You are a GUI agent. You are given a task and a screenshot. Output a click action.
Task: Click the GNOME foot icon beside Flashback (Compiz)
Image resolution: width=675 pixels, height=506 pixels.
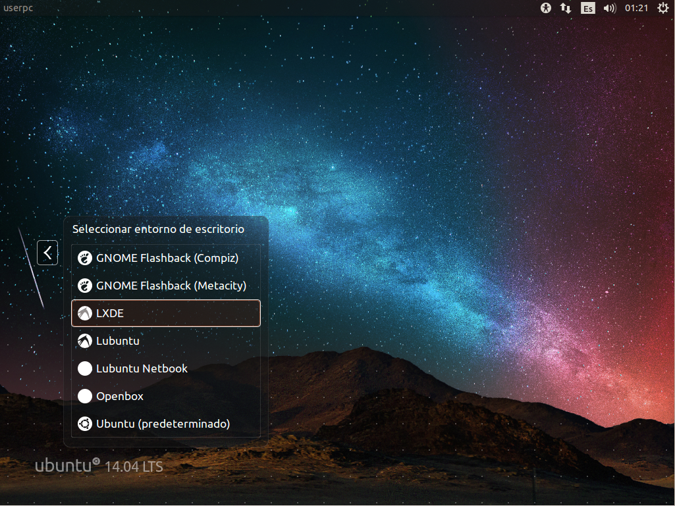pyautogui.click(x=85, y=258)
